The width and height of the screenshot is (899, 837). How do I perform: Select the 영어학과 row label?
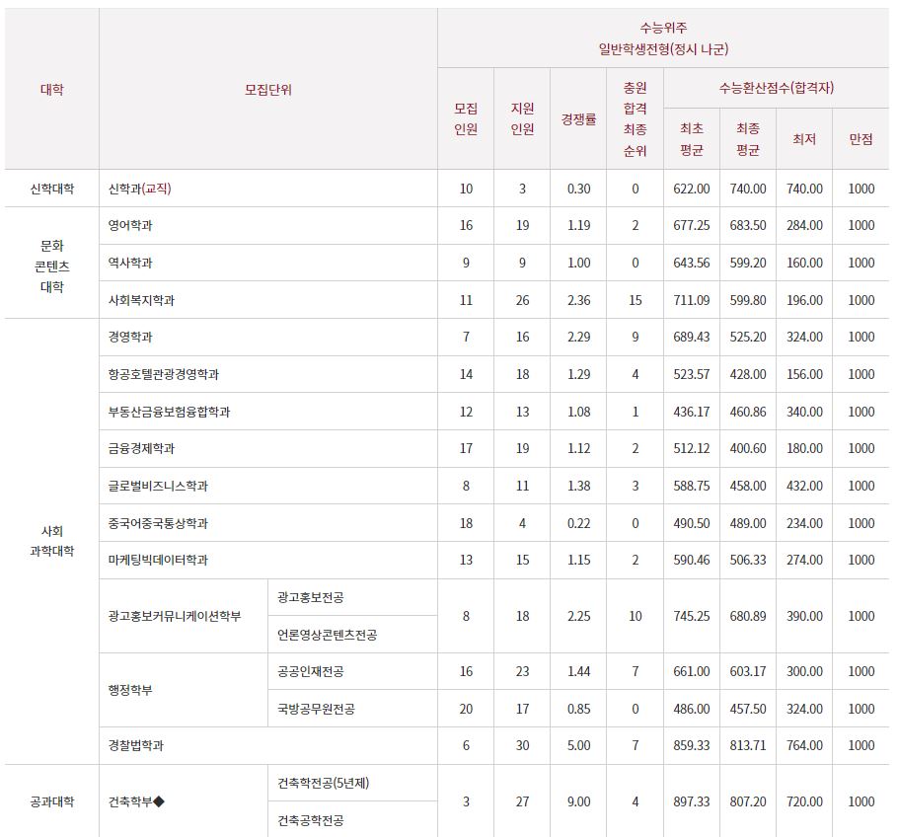tap(130, 225)
